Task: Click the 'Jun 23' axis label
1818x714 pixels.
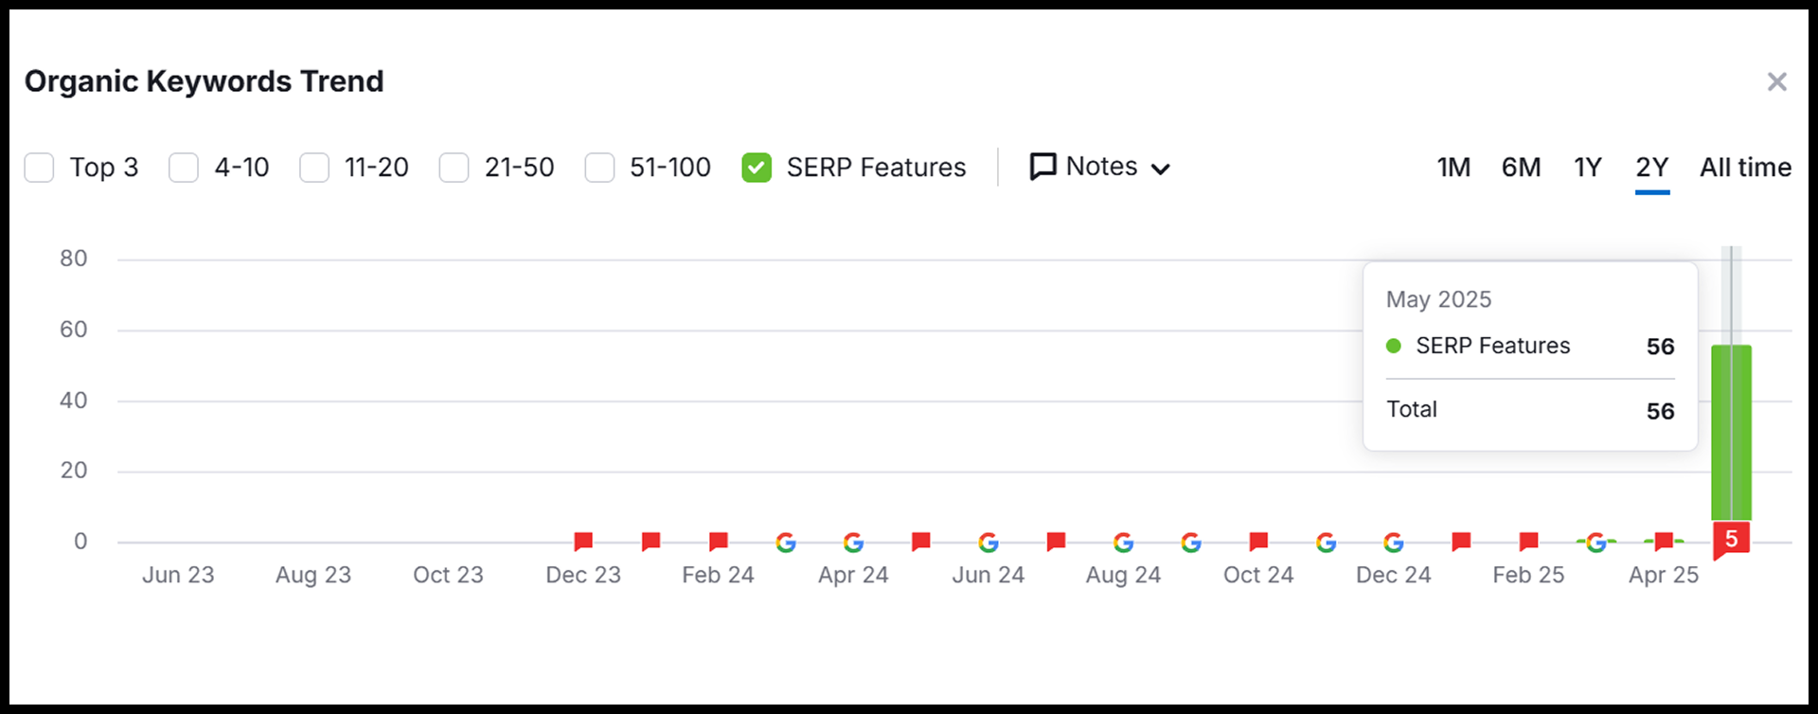Action: coord(178,575)
